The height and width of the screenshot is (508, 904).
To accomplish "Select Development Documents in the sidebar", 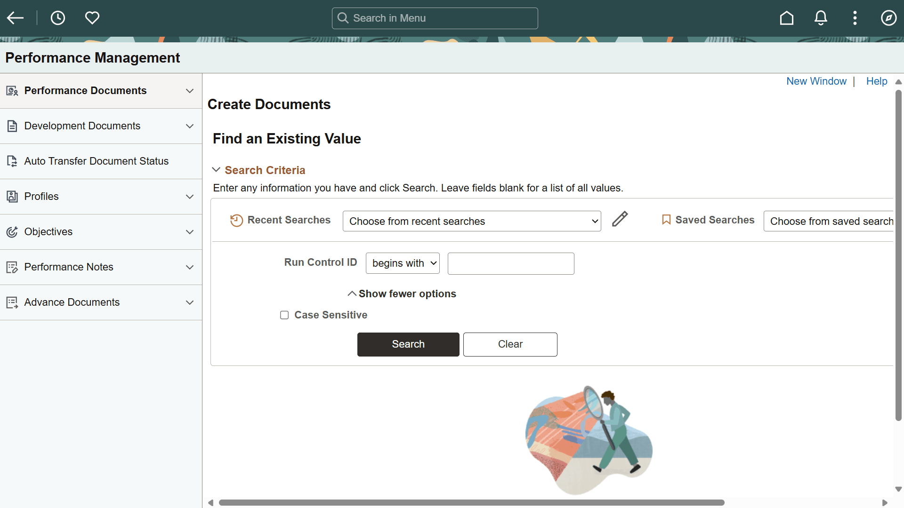I will [82, 126].
